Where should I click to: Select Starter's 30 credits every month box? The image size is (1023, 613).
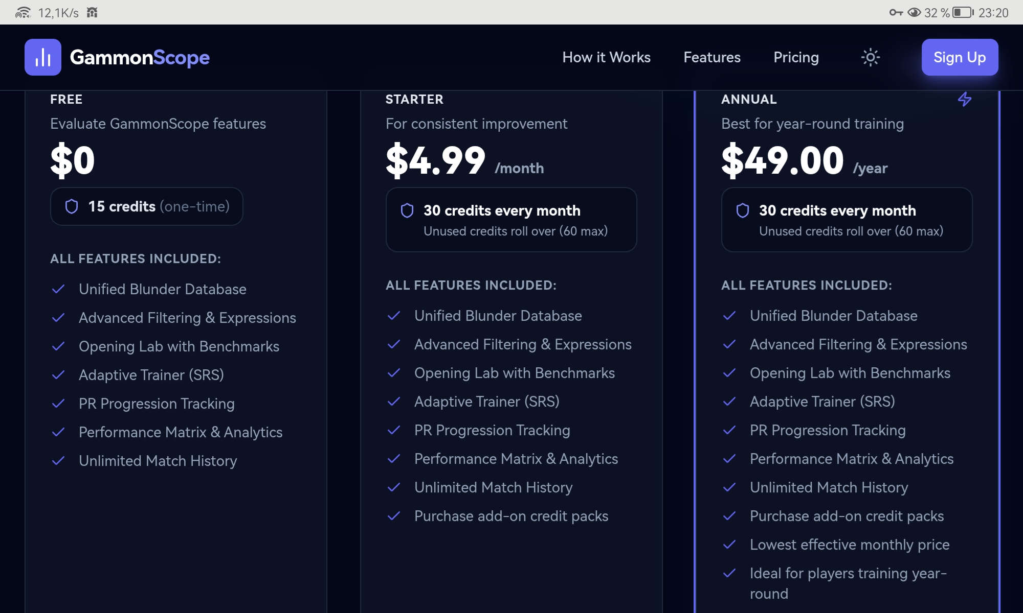point(511,220)
